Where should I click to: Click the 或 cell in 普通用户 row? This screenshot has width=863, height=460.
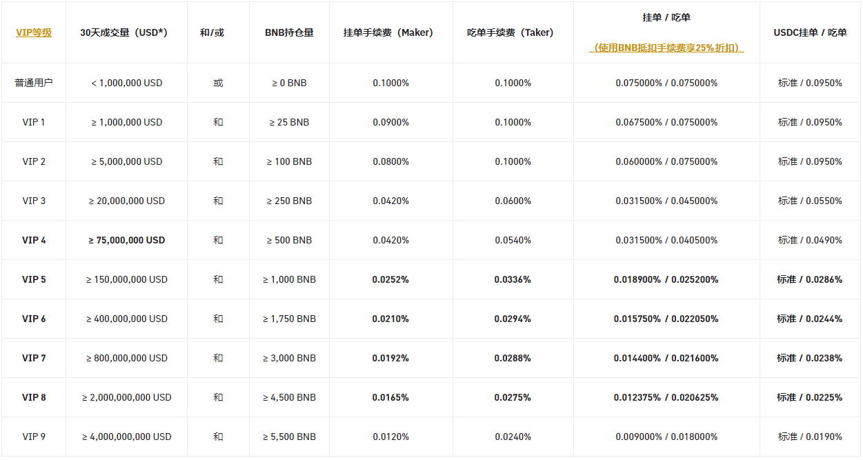(218, 83)
